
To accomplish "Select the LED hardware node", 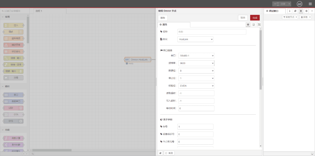I will click(13, 108).
